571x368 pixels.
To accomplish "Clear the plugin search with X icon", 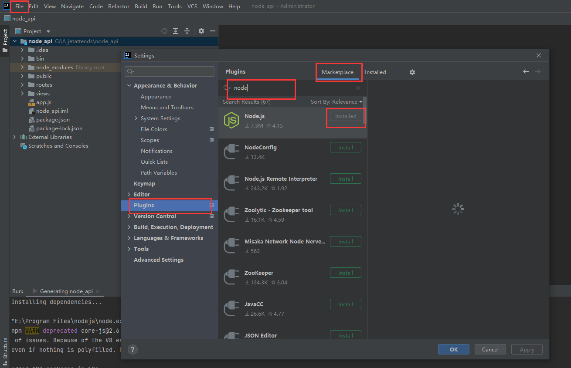I will click(x=358, y=88).
